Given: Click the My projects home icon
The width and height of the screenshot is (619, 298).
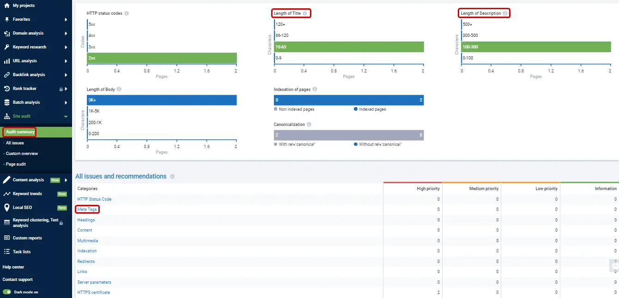Looking at the screenshot, I should 6,6.
